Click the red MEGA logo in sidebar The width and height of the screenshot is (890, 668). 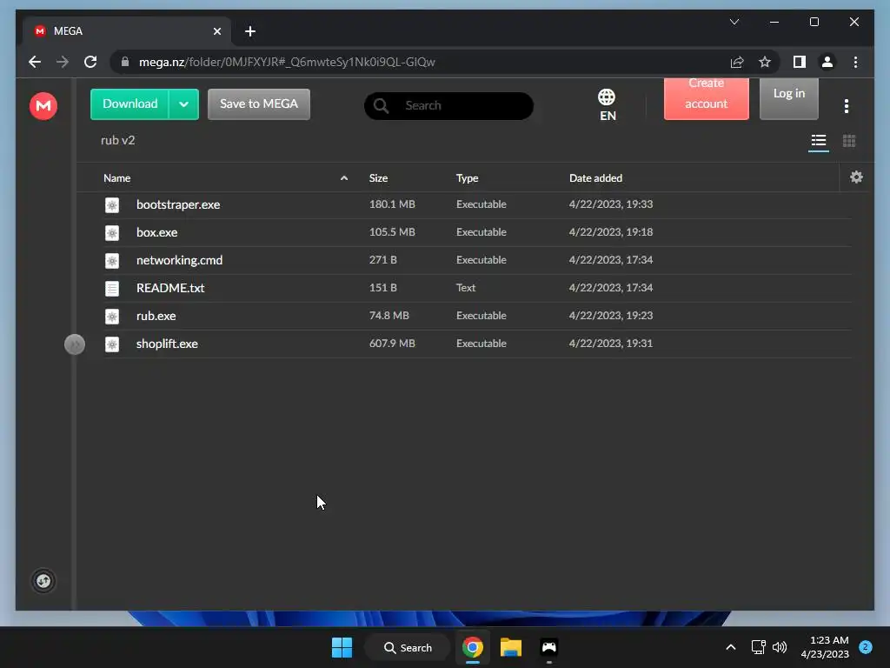pos(43,105)
